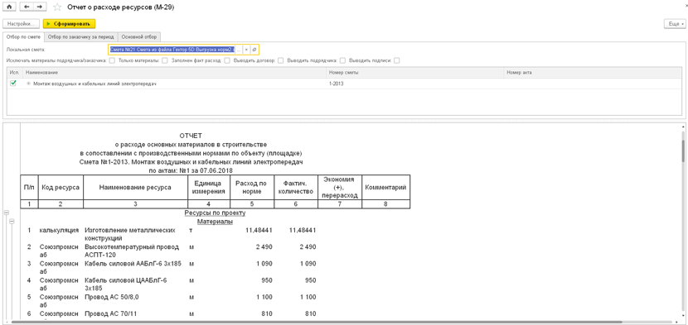Switch to Отбор по заказчику за период tab
Viewport: 688px width, 325px height.
[81, 36]
